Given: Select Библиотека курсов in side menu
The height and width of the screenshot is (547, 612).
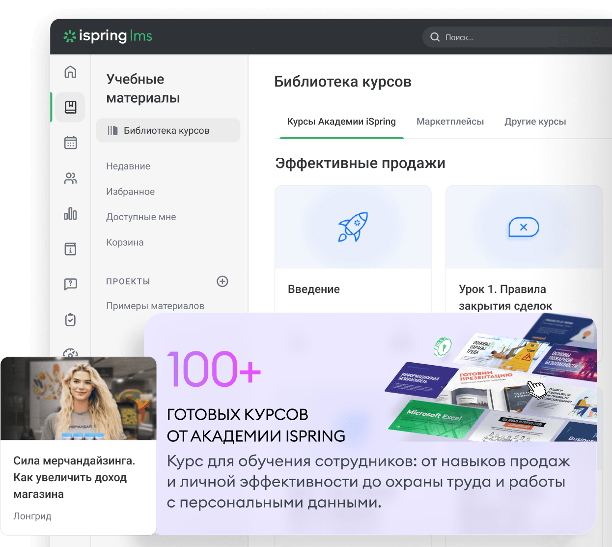Looking at the screenshot, I should pyautogui.click(x=168, y=130).
